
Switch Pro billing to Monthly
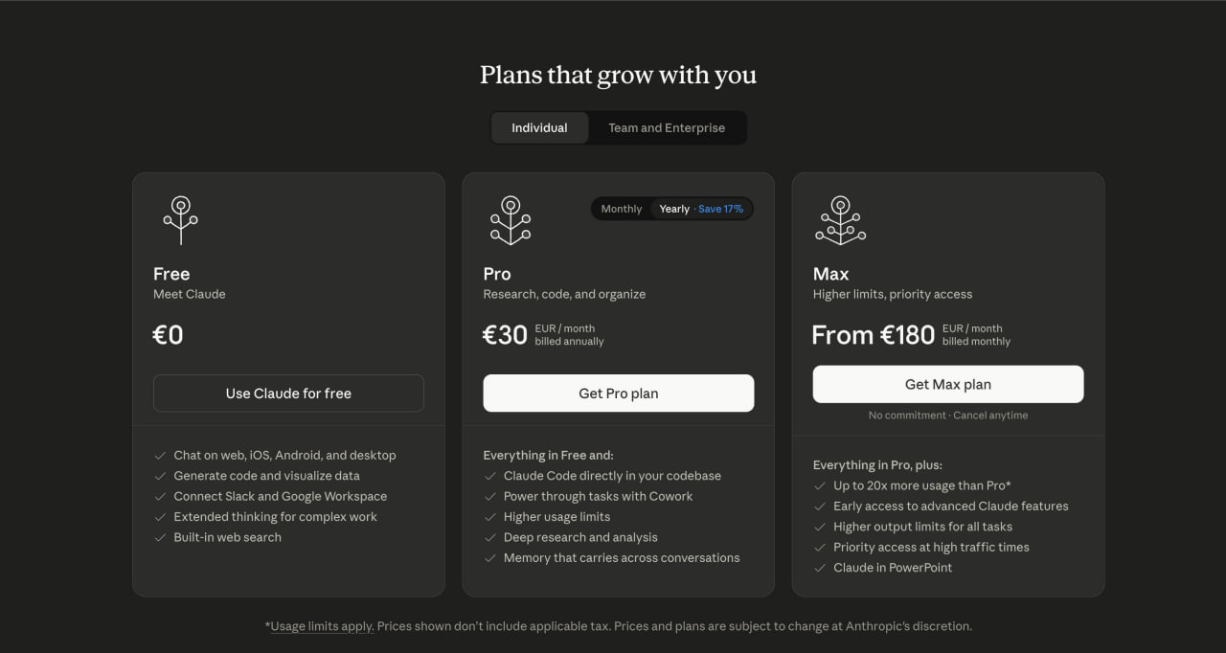pos(622,209)
